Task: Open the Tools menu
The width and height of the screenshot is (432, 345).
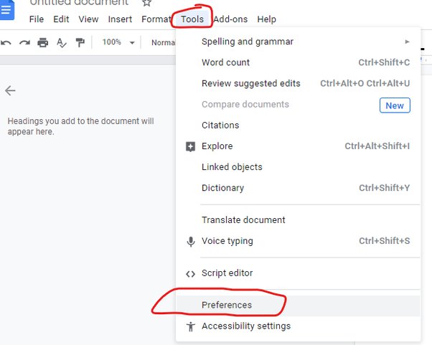Action: [x=192, y=19]
